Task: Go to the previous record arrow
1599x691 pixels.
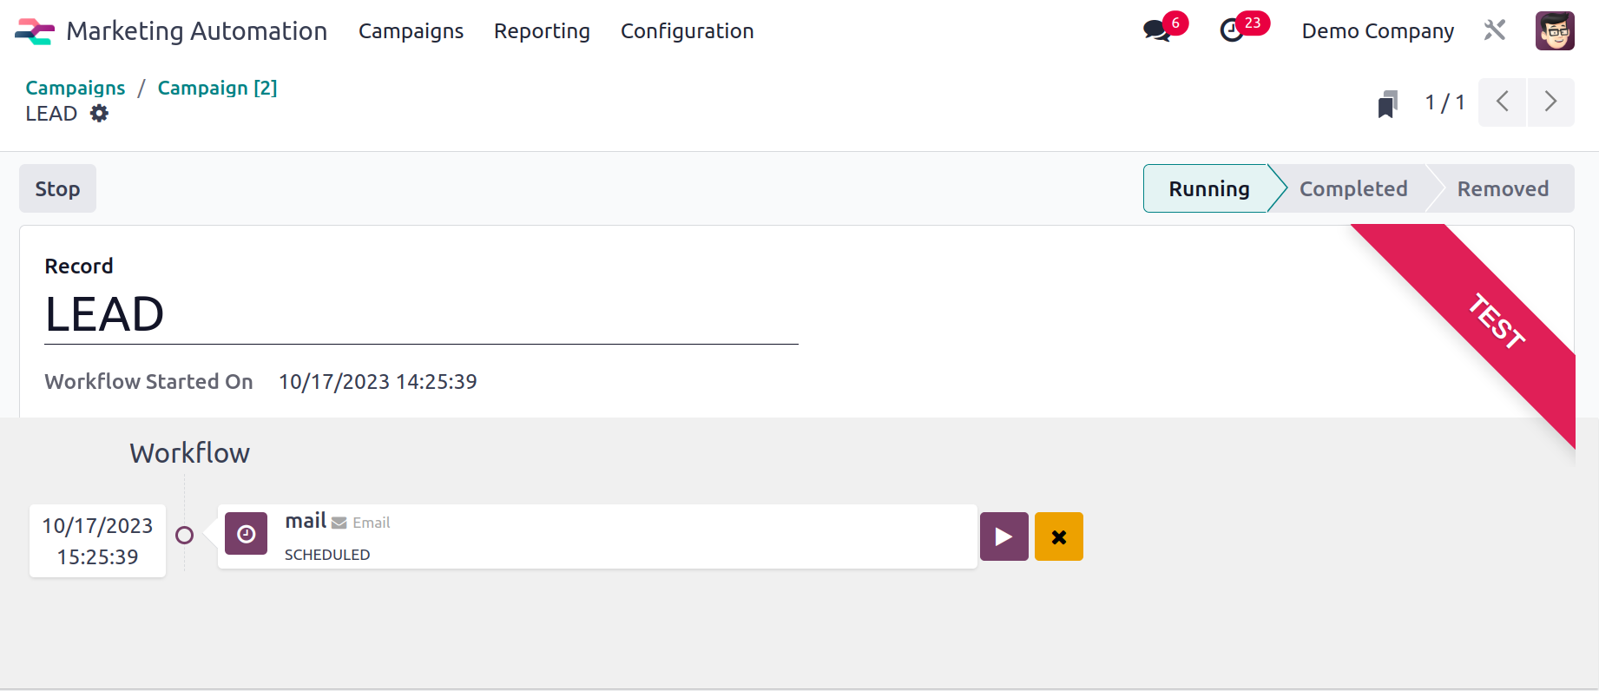Action: click(1502, 102)
